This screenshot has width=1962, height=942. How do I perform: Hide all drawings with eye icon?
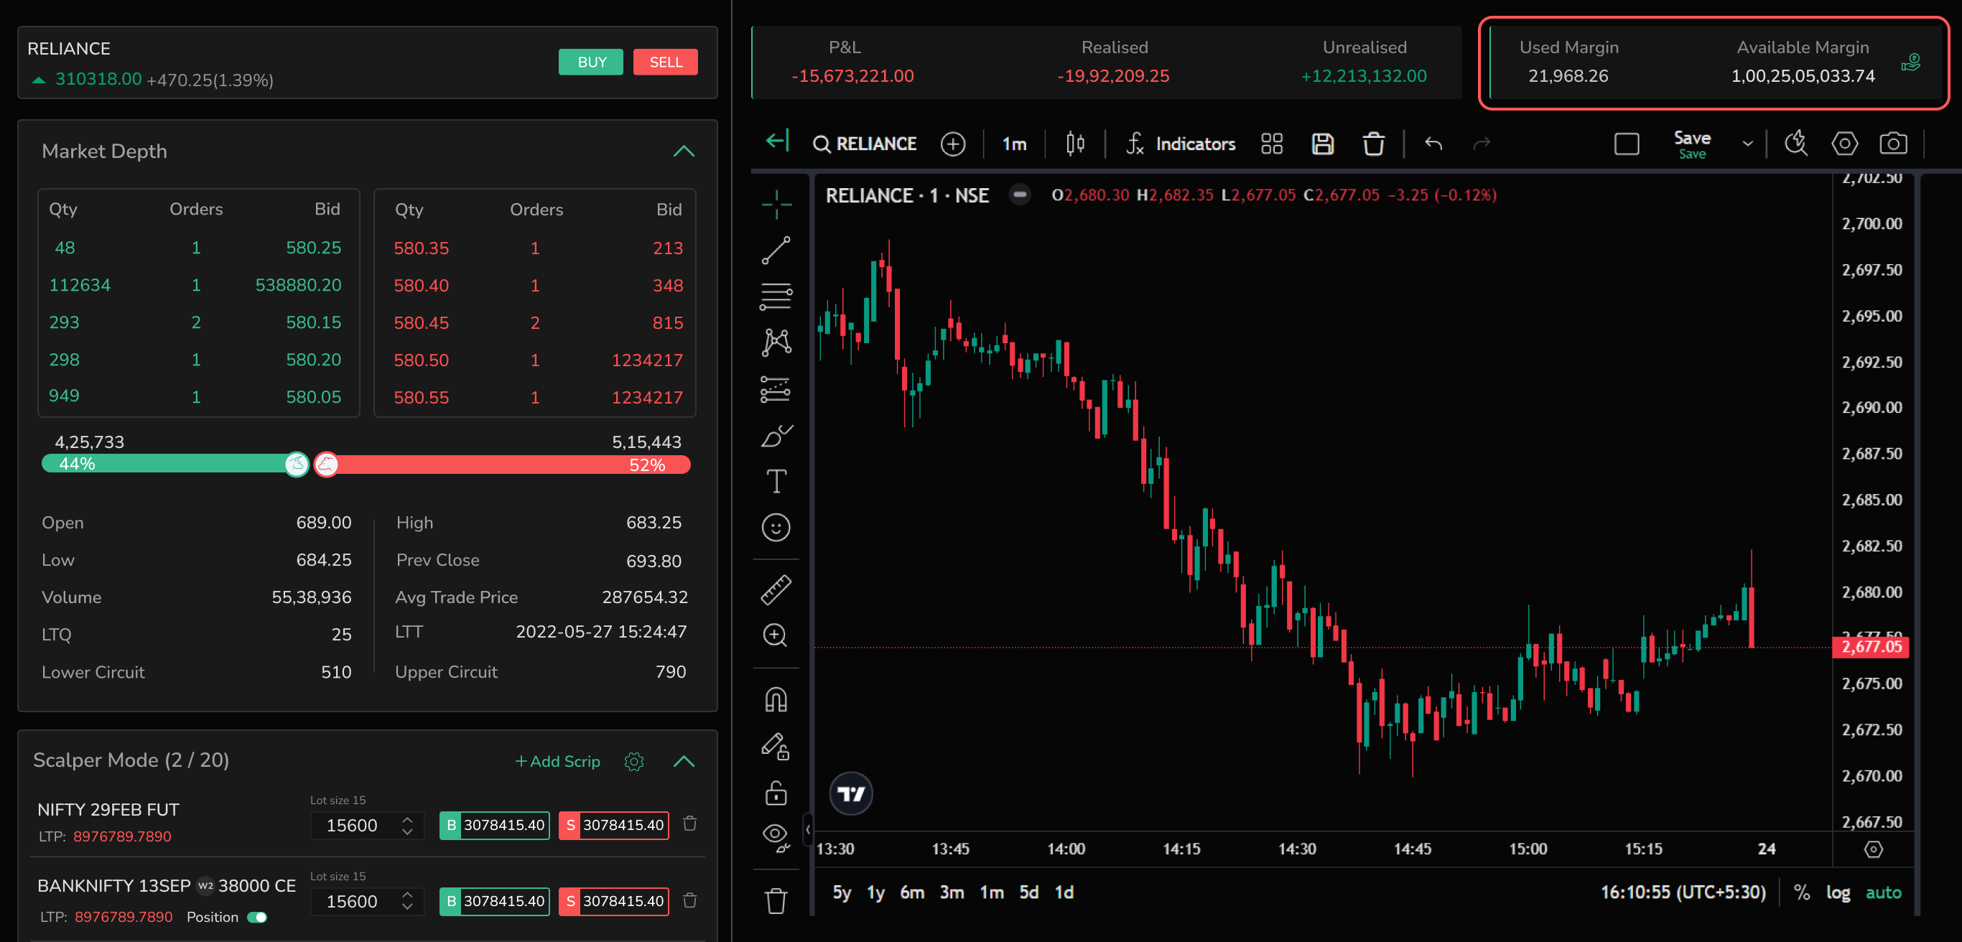[776, 837]
